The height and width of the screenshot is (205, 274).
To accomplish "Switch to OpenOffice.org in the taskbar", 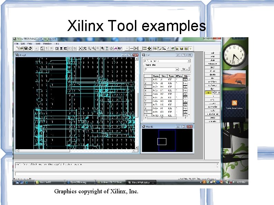I will point(79,182).
